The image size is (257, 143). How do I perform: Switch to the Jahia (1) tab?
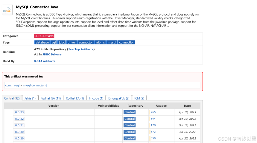point(30,98)
